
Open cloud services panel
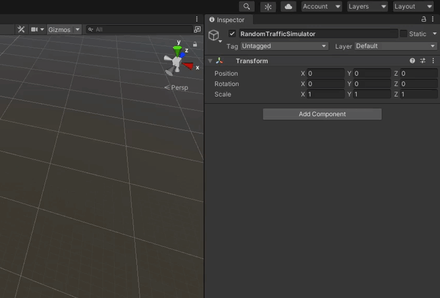tap(288, 7)
